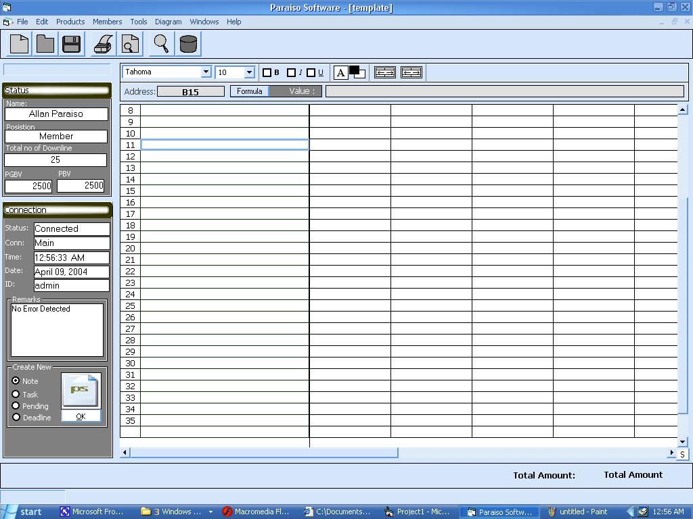Open the Tools menu
This screenshot has width=693, height=519.
[x=138, y=22]
